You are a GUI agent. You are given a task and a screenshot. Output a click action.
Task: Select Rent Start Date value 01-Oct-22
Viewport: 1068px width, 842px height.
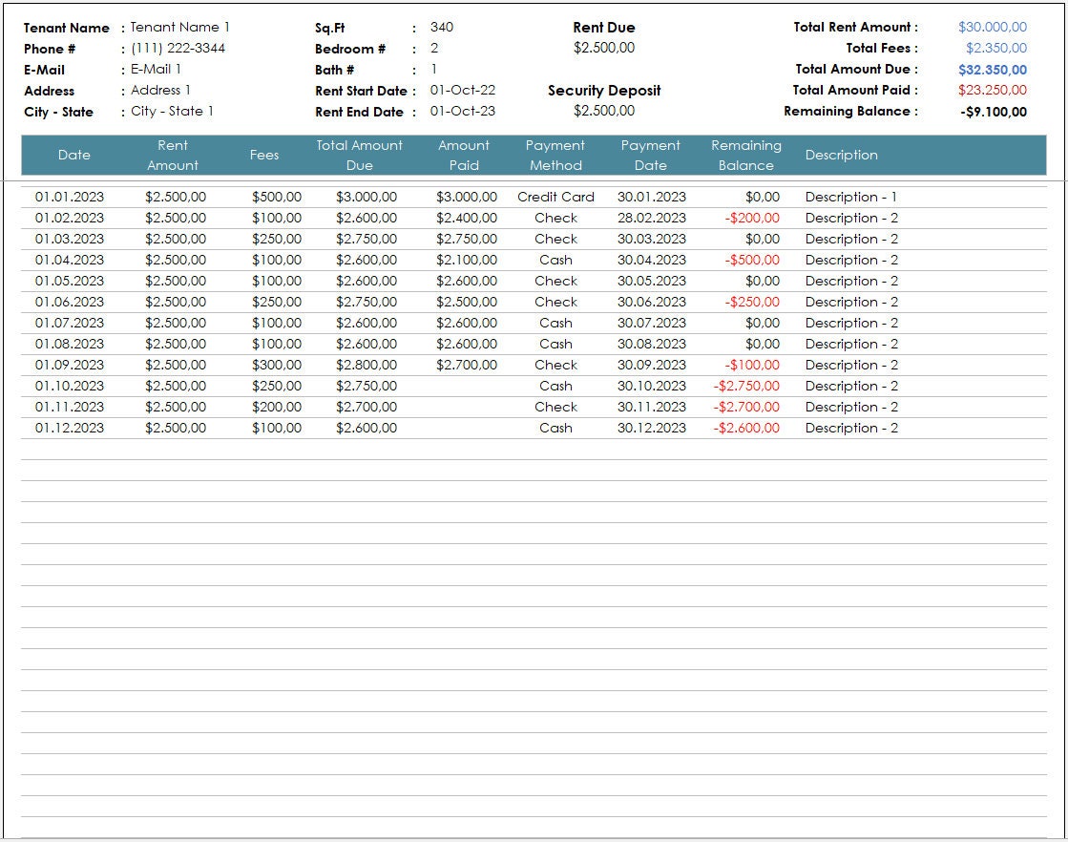(x=463, y=90)
